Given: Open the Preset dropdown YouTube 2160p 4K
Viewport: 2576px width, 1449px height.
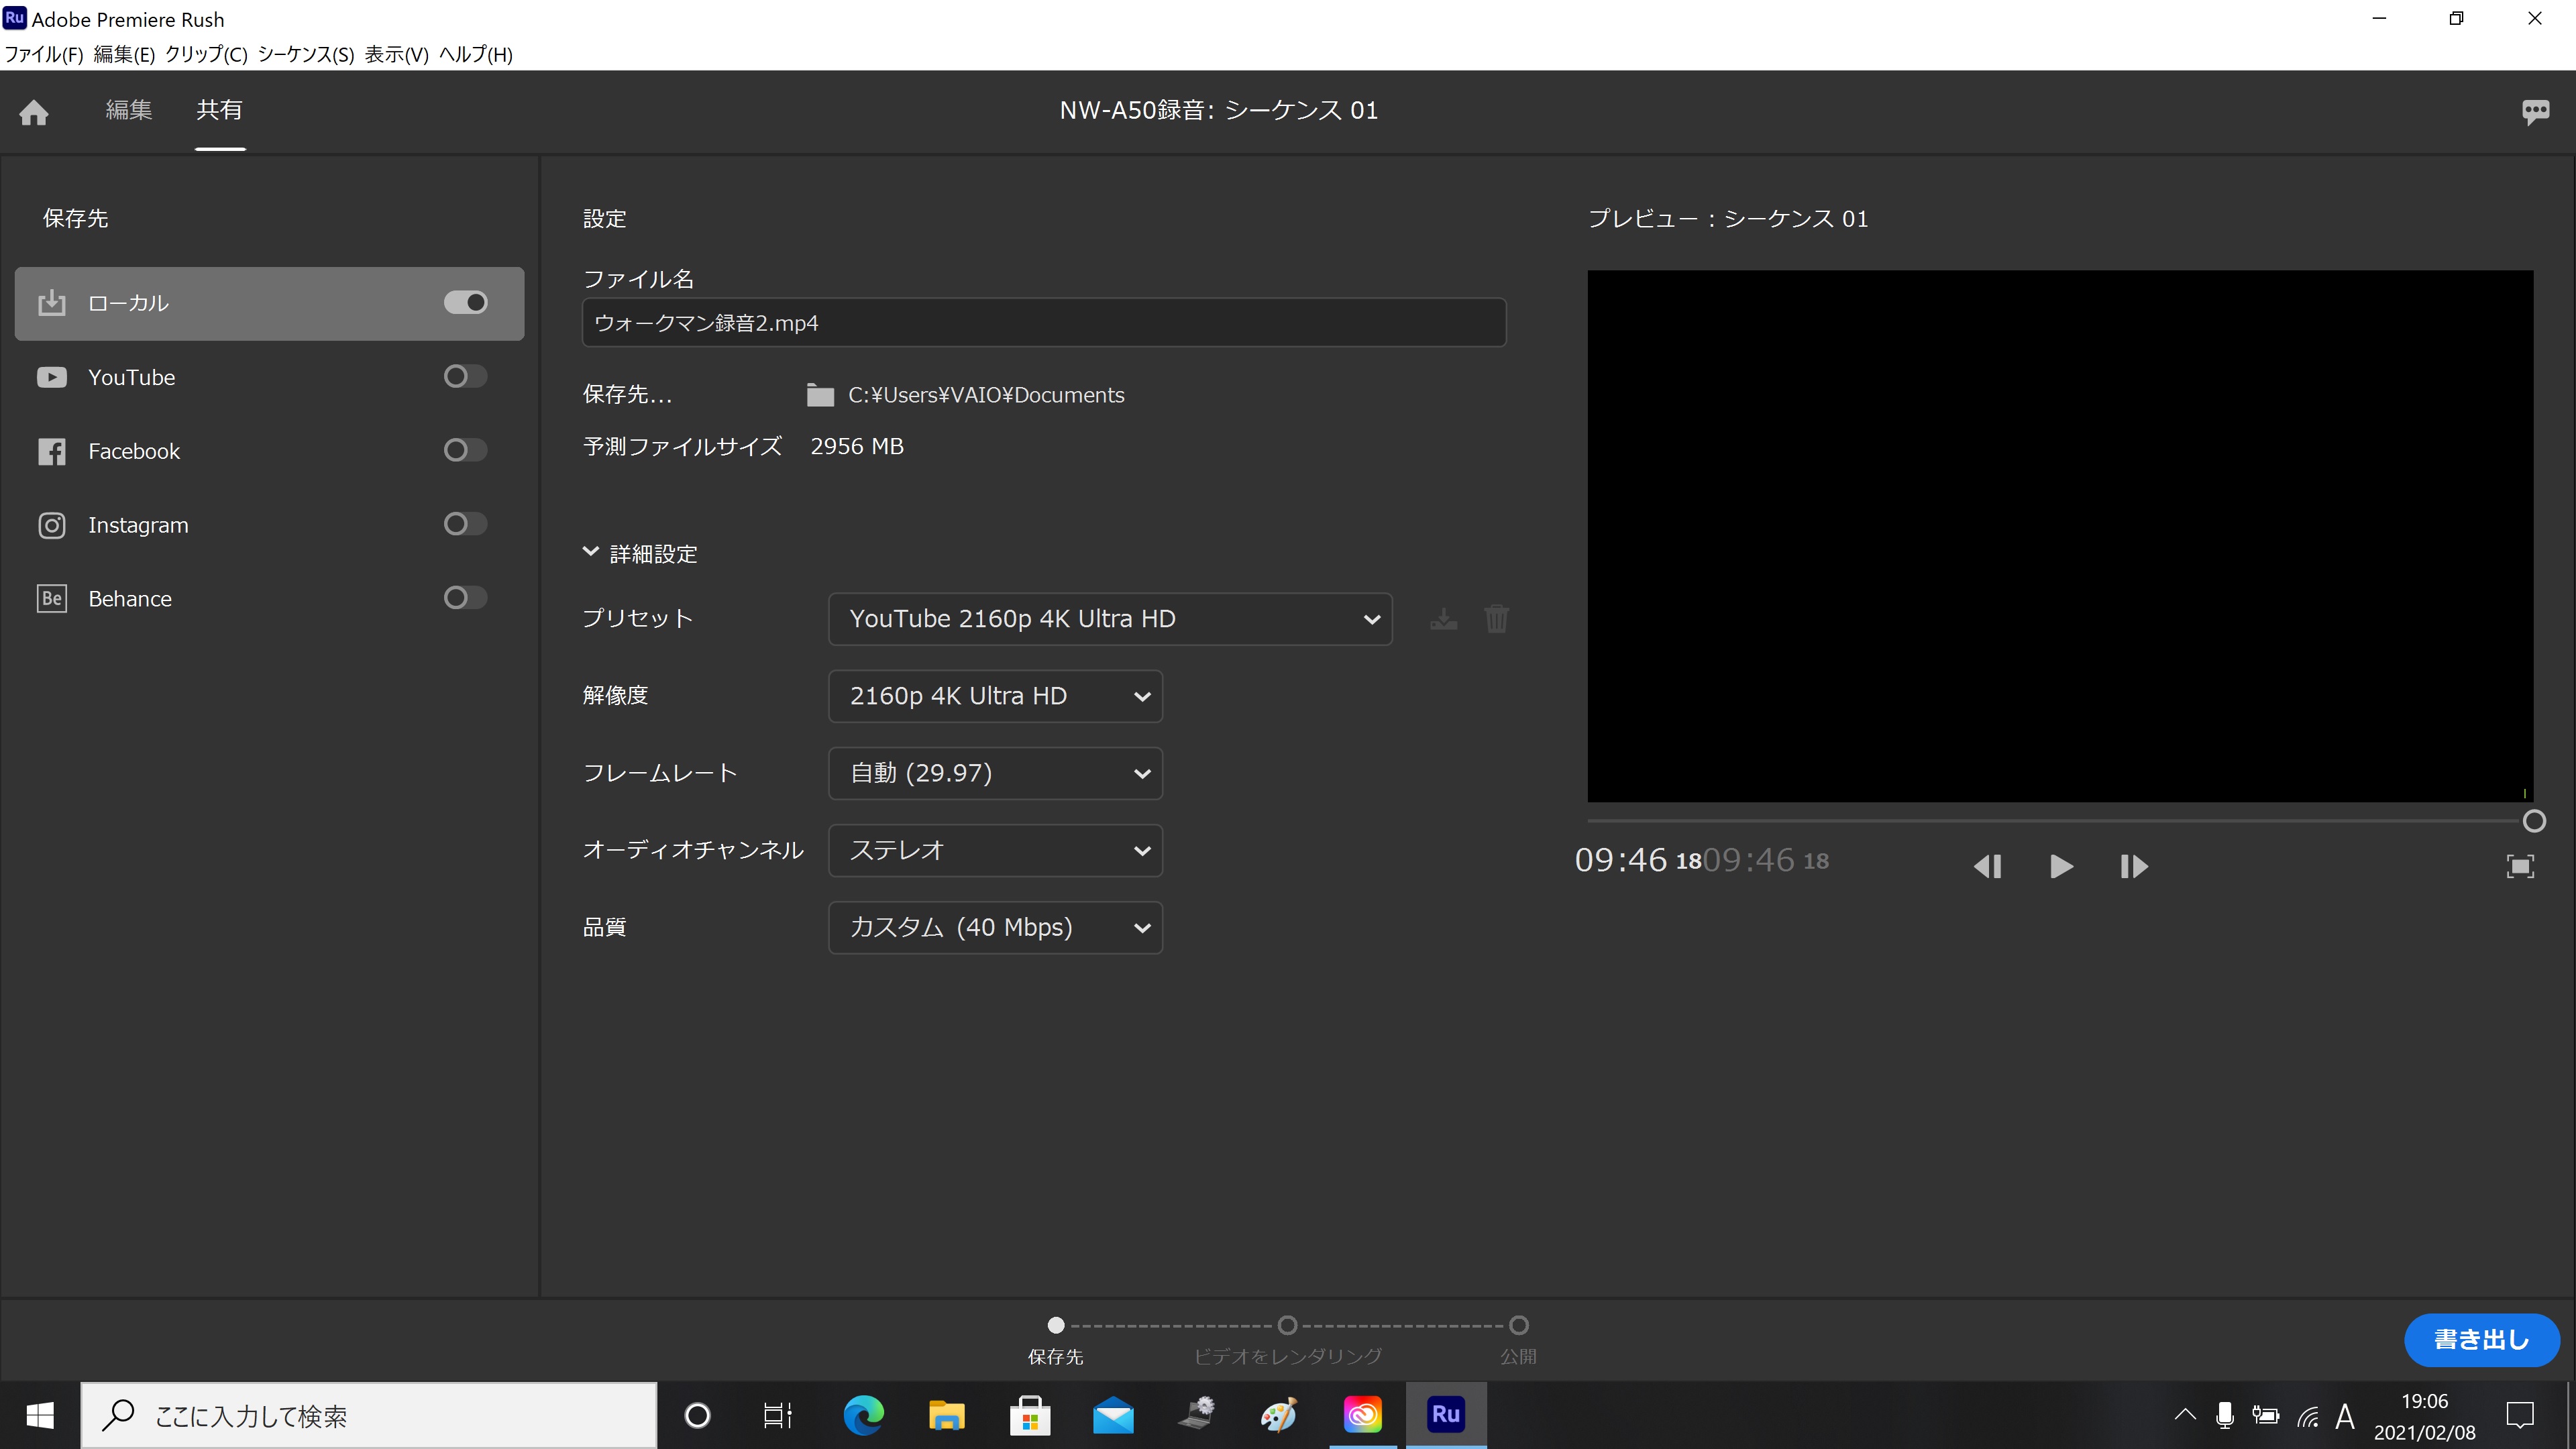Looking at the screenshot, I should [x=1110, y=619].
